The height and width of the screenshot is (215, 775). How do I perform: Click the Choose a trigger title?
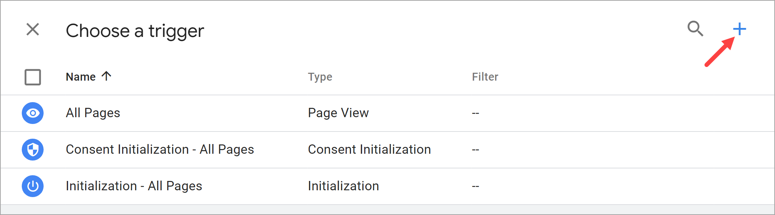click(135, 31)
